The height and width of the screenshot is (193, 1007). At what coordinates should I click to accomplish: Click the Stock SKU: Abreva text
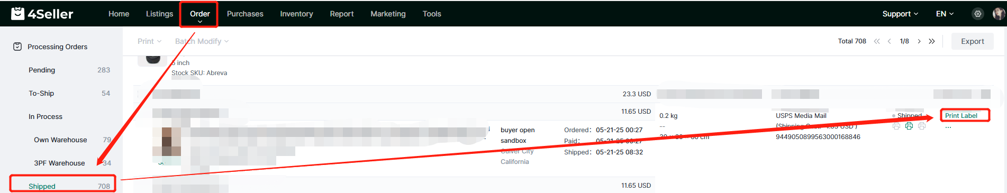pos(199,73)
